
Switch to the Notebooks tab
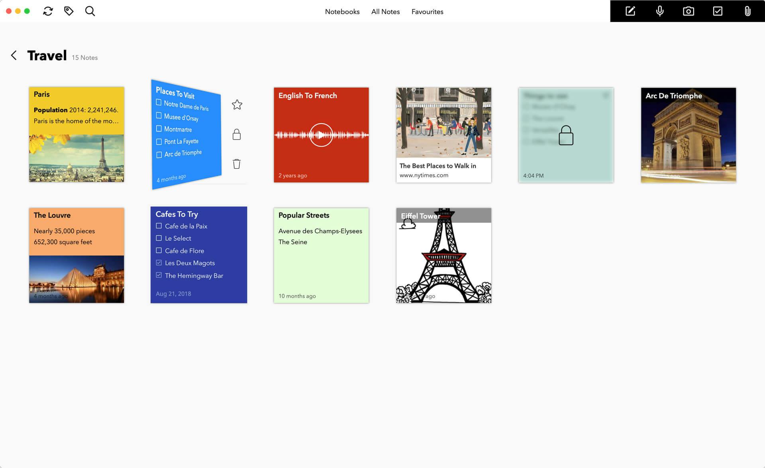point(341,12)
